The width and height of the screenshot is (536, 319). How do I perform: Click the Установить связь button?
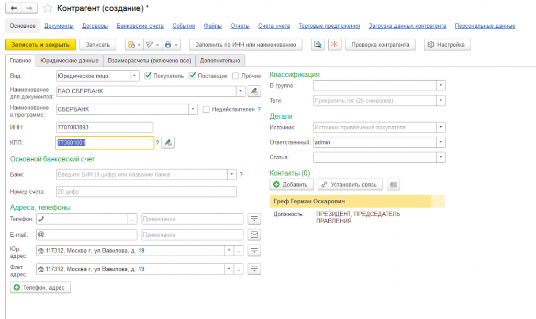coord(350,184)
